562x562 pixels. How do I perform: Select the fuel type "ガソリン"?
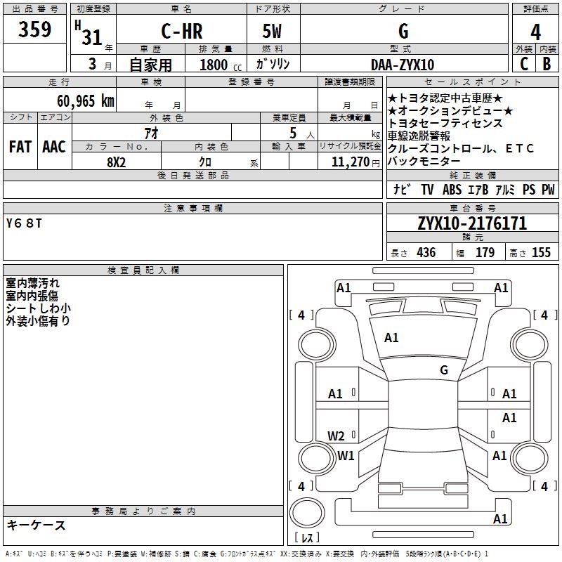pyautogui.click(x=273, y=64)
